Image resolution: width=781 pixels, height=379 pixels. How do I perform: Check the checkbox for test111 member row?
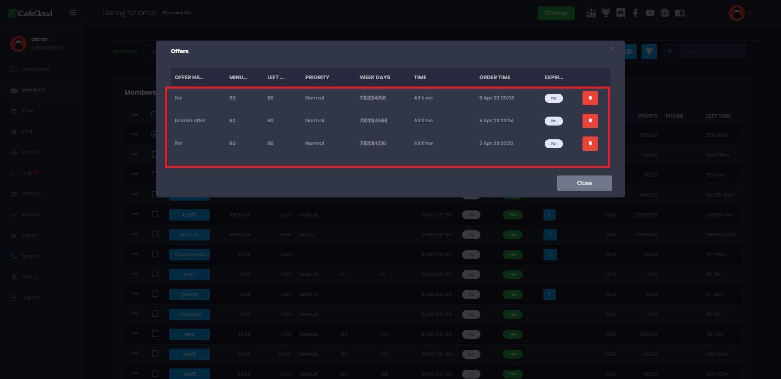coord(155,214)
